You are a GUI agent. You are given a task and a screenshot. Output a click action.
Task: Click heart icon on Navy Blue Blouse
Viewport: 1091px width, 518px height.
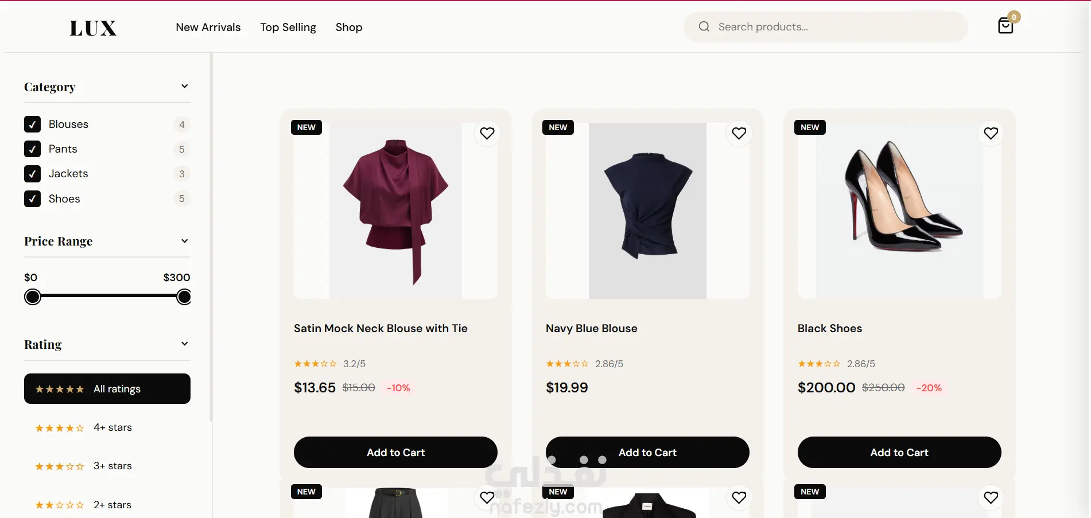coord(739,133)
